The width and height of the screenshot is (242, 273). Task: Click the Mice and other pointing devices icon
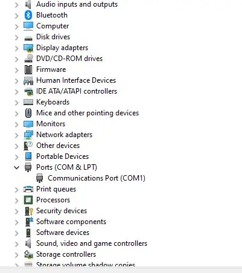click(x=28, y=113)
